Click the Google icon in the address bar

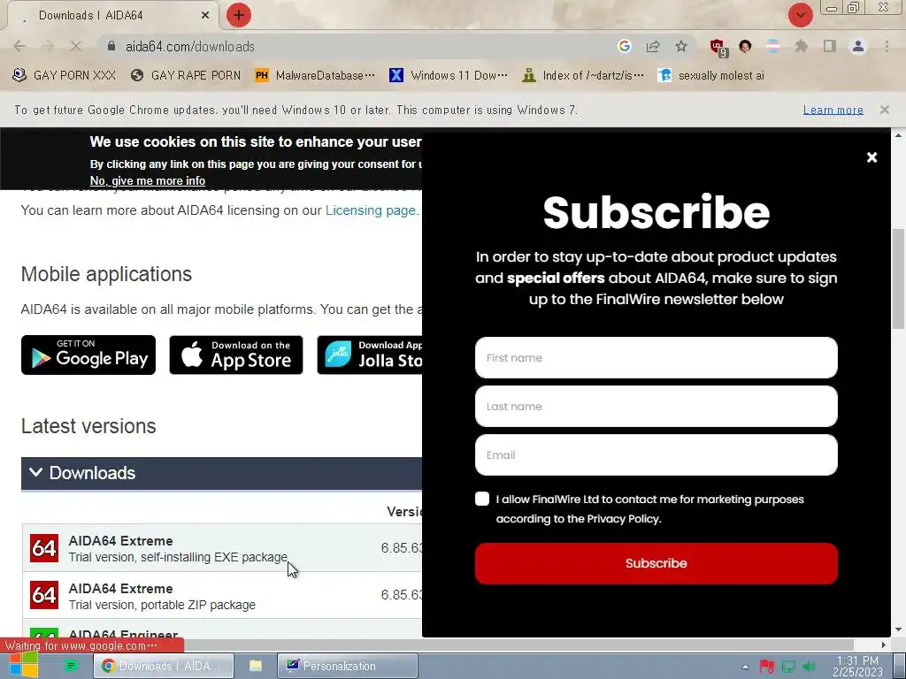624,46
